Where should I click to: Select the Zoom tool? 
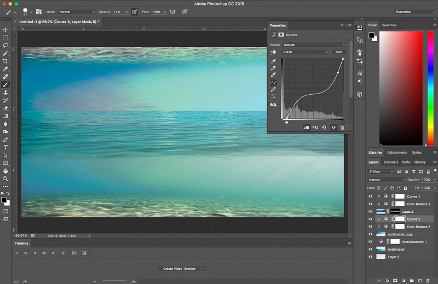click(5, 179)
